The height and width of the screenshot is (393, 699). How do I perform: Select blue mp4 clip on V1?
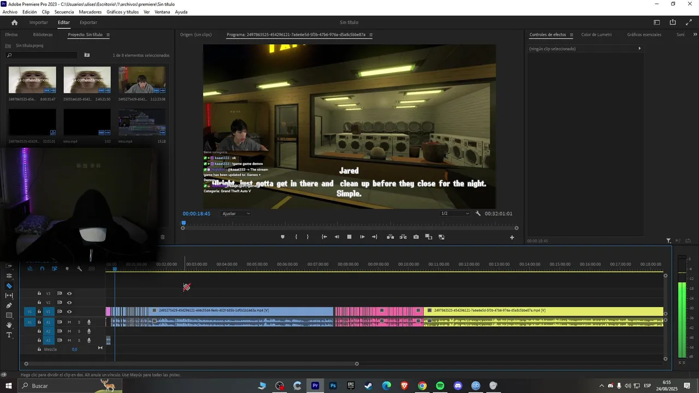240,311
